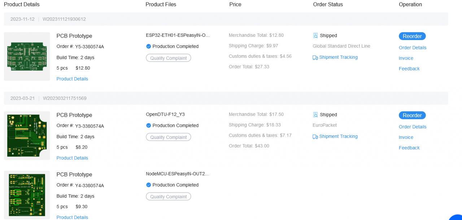Click the Shipped status icon for the OpenDTU order
The height and width of the screenshot is (220, 462).
[x=315, y=115]
